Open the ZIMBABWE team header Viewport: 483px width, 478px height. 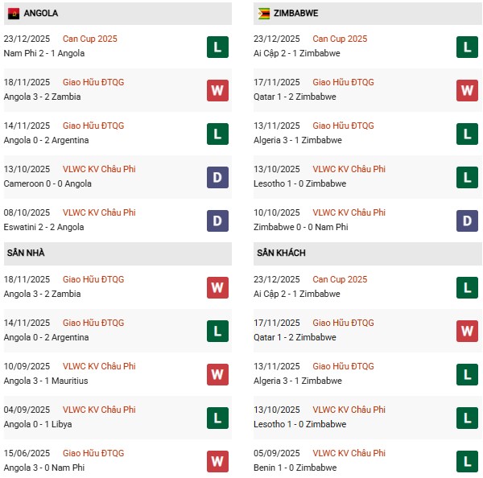[x=298, y=14]
